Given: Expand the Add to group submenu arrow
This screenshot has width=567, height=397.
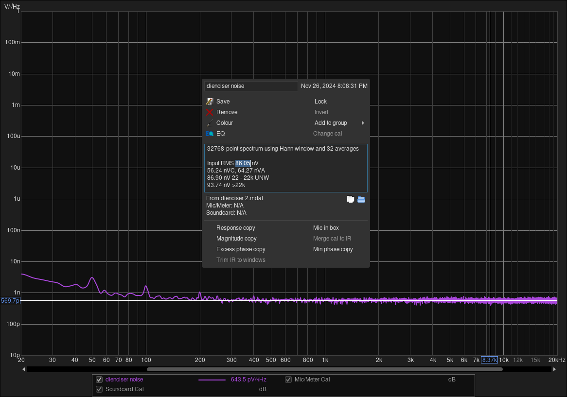Looking at the screenshot, I should pyautogui.click(x=363, y=123).
